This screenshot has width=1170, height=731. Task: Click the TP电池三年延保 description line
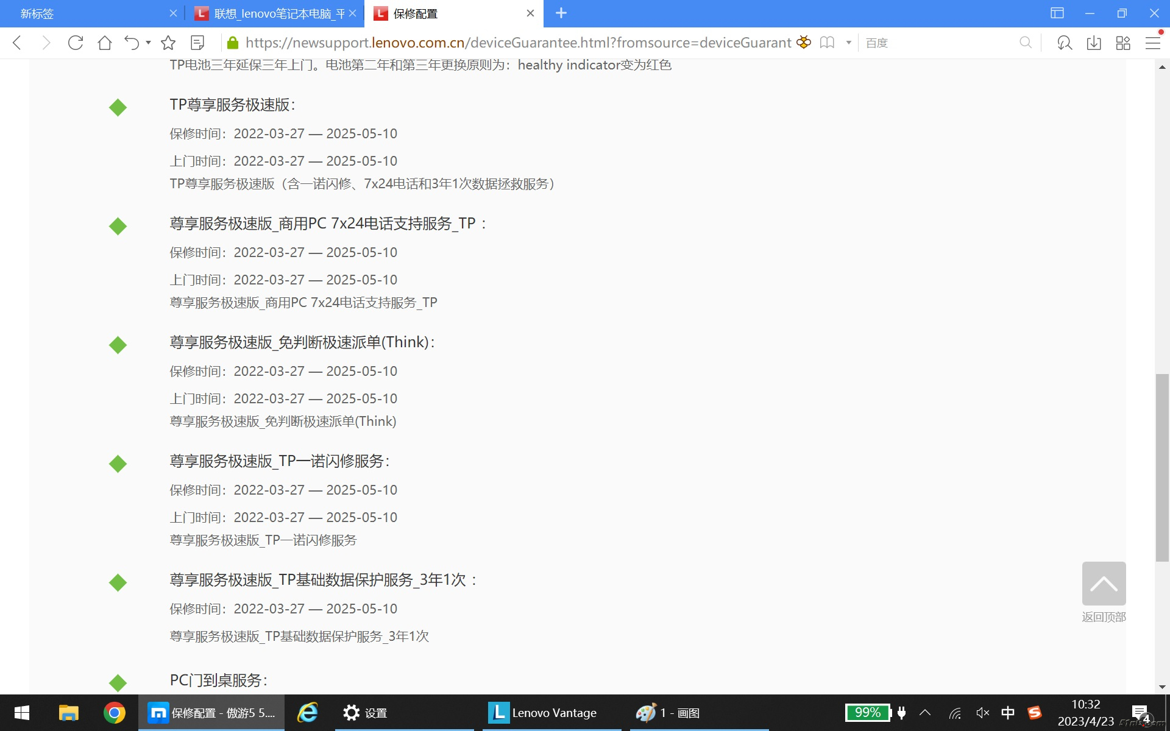[x=420, y=65]
